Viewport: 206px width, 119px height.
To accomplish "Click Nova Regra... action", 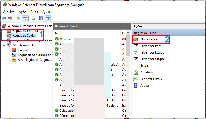I will pos(150,39).
